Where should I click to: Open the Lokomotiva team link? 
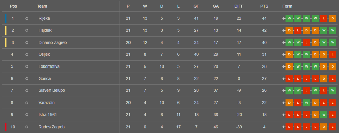(49, 67)
